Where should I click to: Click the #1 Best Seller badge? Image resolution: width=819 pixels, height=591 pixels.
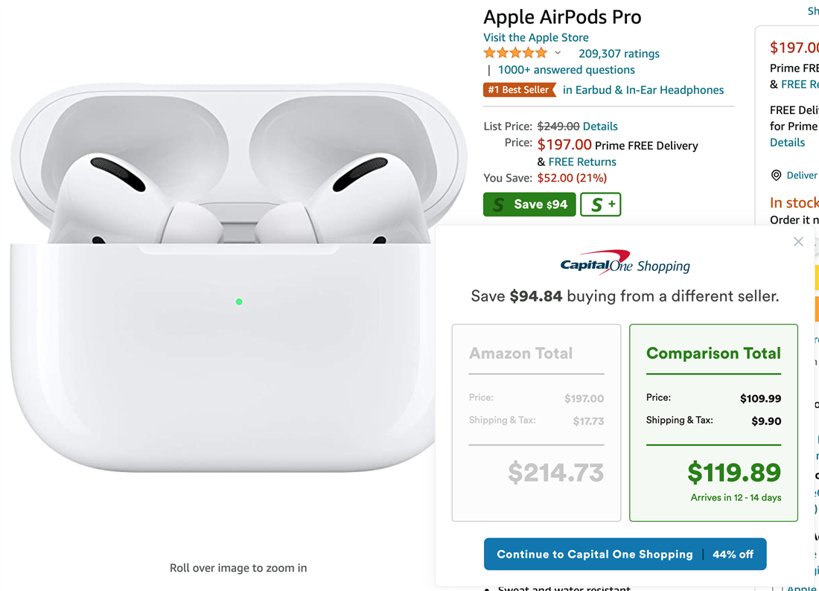(519, 90)
